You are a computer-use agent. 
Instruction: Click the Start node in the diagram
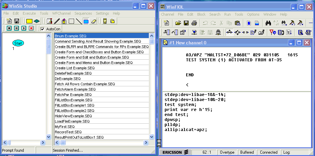[18, 43]
